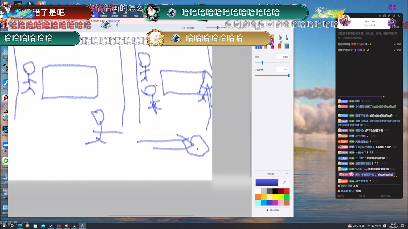This screenshot has height=229, width=408.
Task: Open the 3D shapes tab
Action: (x=114, y=14)
